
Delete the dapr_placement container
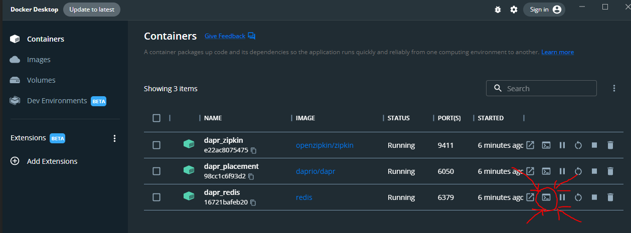(610, 171)
